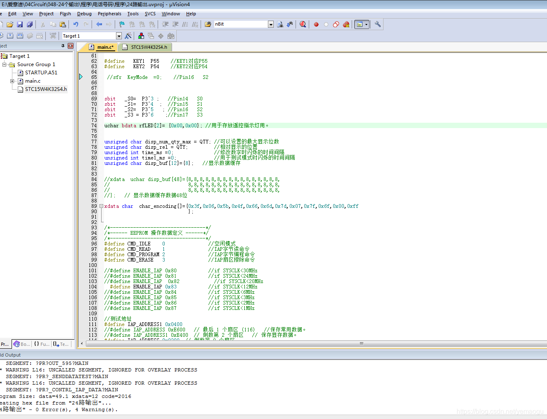547x419 pixels.
Task: Select STC15W4K32S4.h in project tree
Action: point(46,89)
